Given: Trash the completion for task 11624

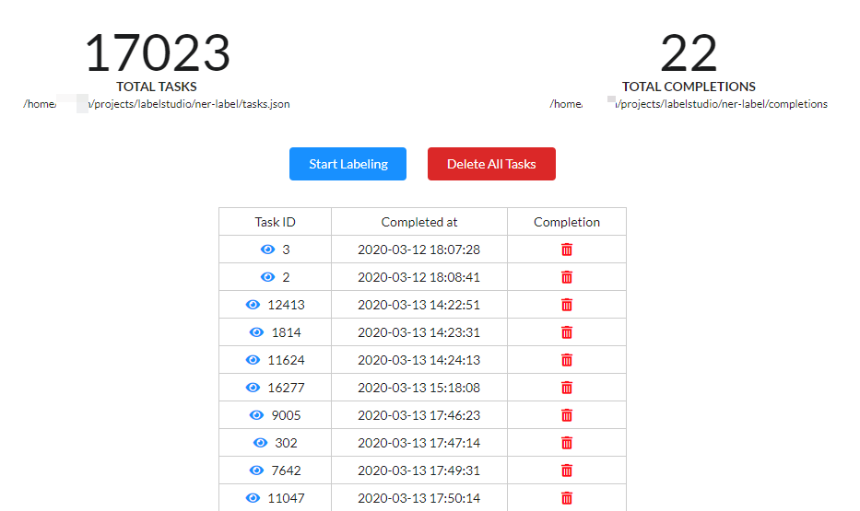Looking at the screenshot, I should [x=567, y=360].
